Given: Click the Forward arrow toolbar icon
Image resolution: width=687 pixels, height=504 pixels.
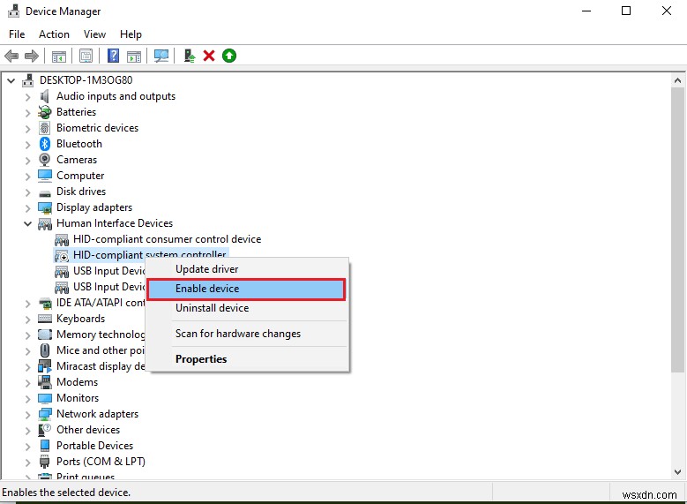Looking at the screenshot, I should [x=31, y=56].
